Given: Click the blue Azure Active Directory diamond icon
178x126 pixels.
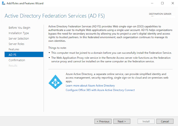Looking at the screenshot, I should point(56,82).
